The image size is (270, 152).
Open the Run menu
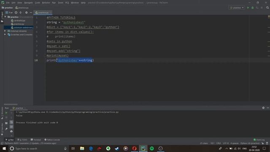coord(54,3)
